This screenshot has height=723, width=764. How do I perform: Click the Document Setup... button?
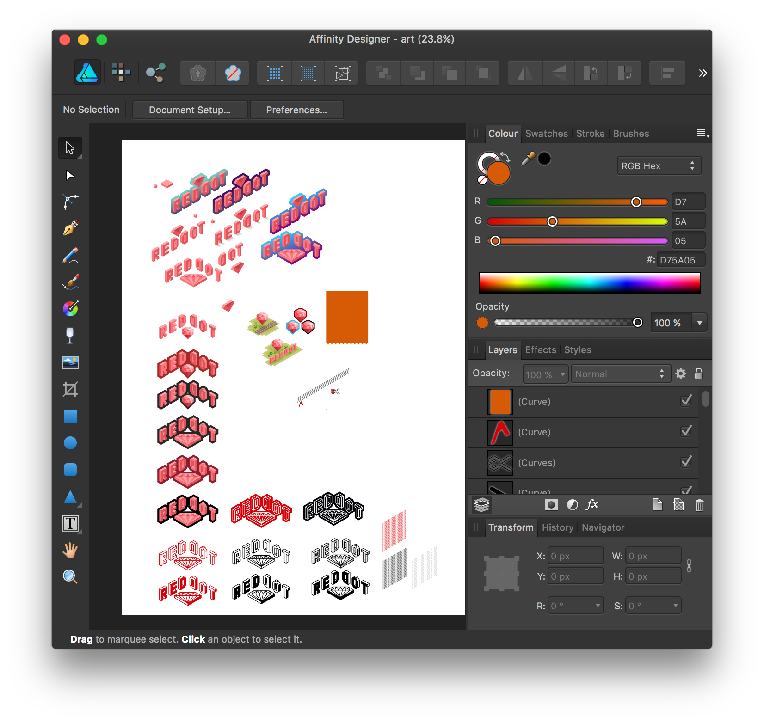(x=190, y=110)
